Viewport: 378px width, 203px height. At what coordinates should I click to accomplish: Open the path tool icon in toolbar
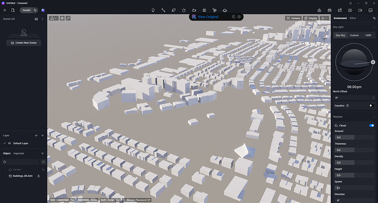click(x=163, y=10)
